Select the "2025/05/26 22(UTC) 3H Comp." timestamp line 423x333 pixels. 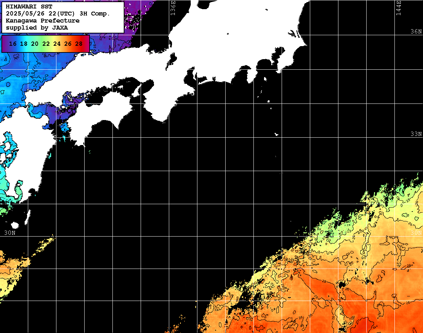click(x=58, y=14)
